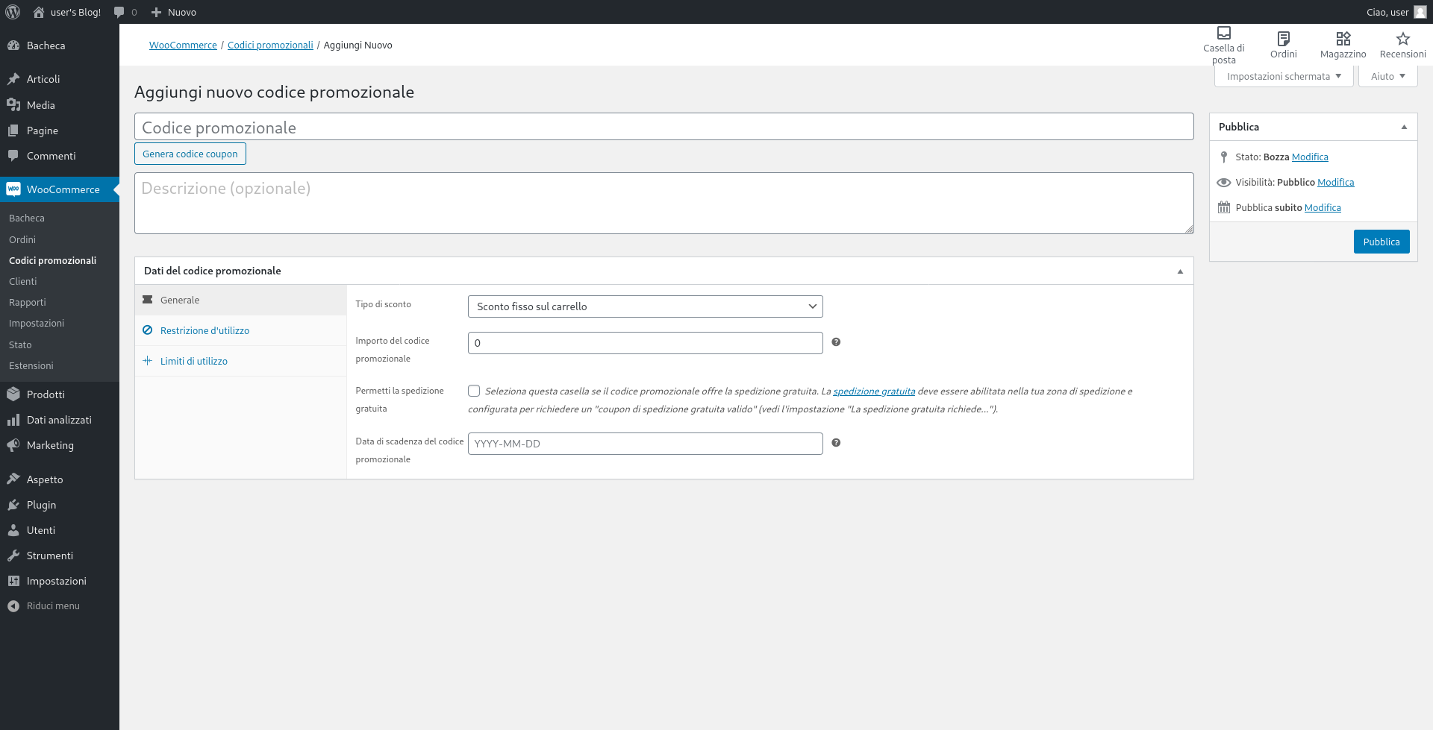Click the YYYY-MM-DD expiry date field
1433x730 pixels.
(x=646, y=444)
